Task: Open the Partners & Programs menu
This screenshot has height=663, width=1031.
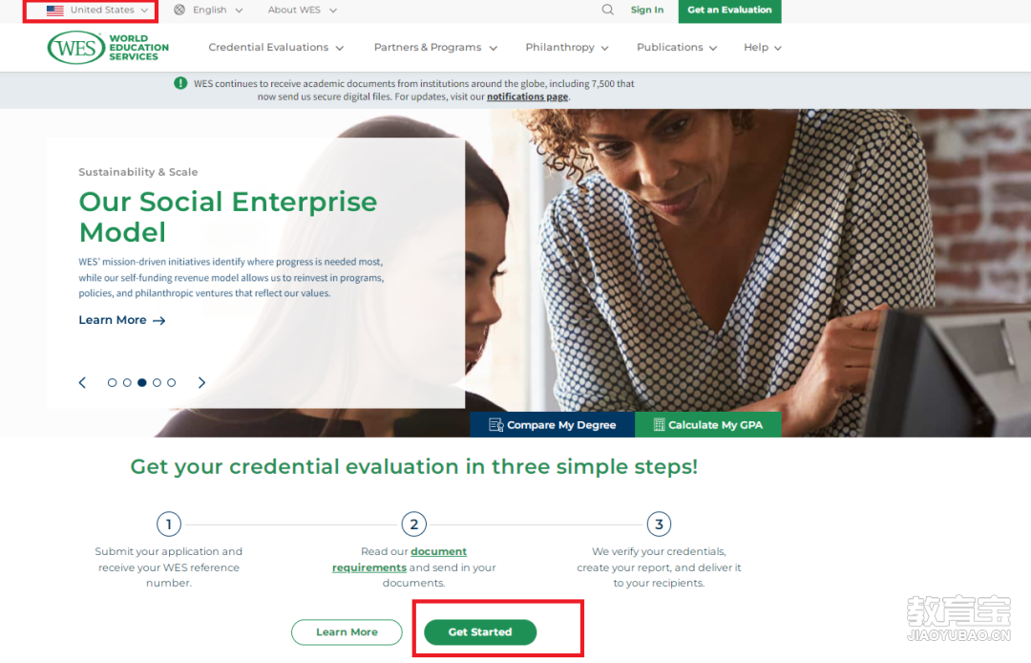Action: (x=435, y=48)
